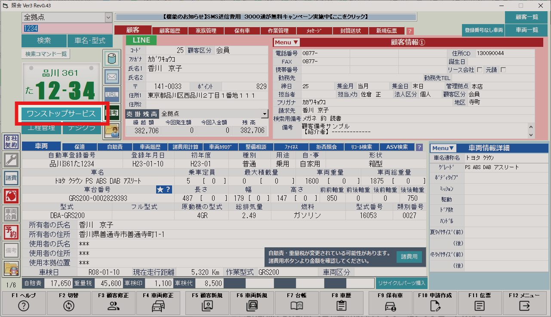551x317 pixels.
Task: Switch to the 家族管理 tab
Action: coord(206,31)
